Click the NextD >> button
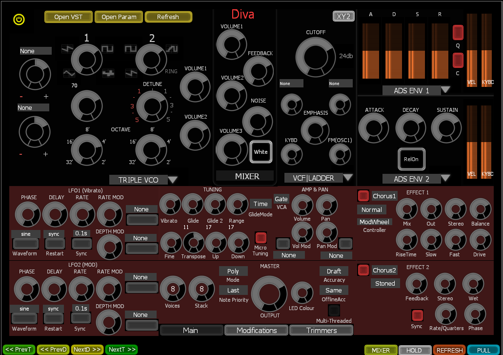The height and width of the screenshot is (355, 503). [x=87, y=350]
